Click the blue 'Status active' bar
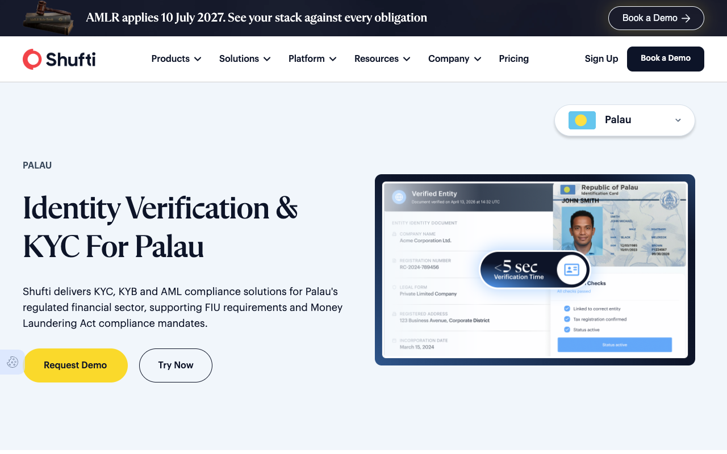Screen dimensions: 727x454 coord(615,344)
